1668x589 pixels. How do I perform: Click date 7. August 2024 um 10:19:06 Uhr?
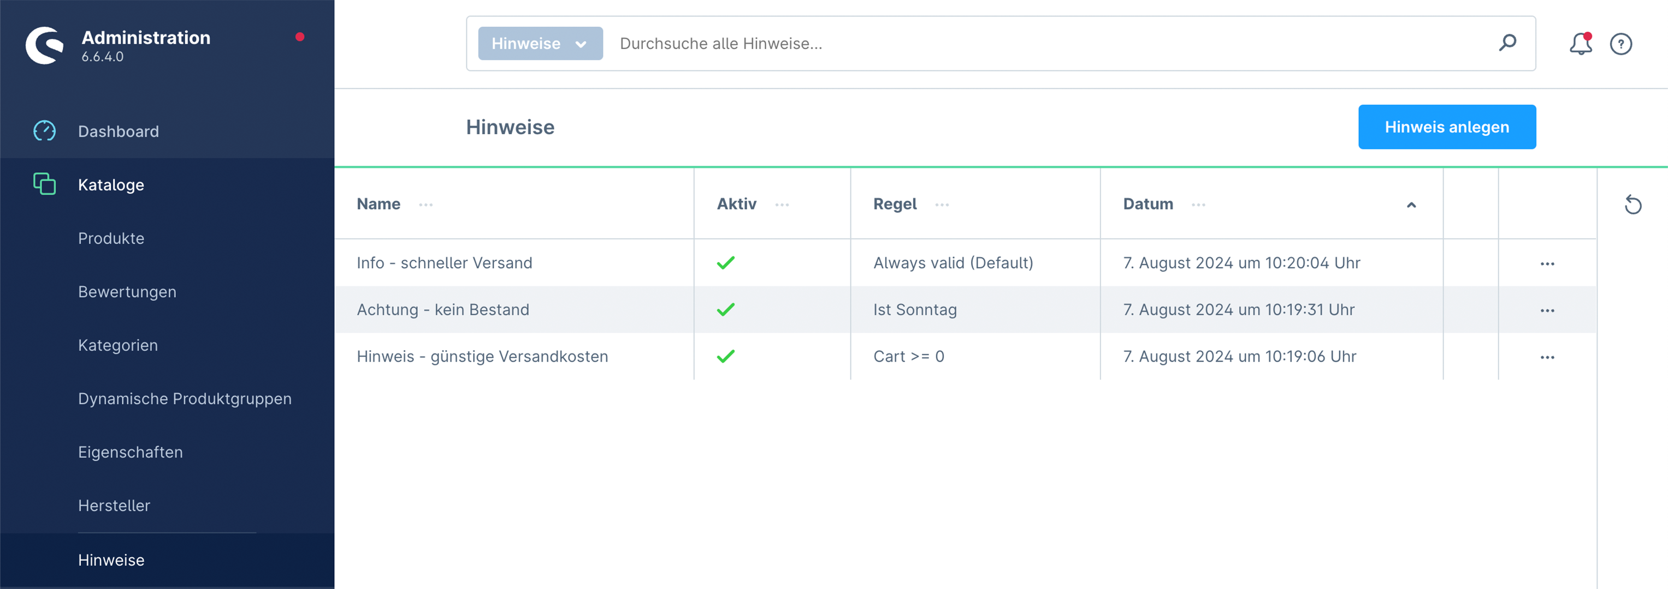tap(1239, 356)
